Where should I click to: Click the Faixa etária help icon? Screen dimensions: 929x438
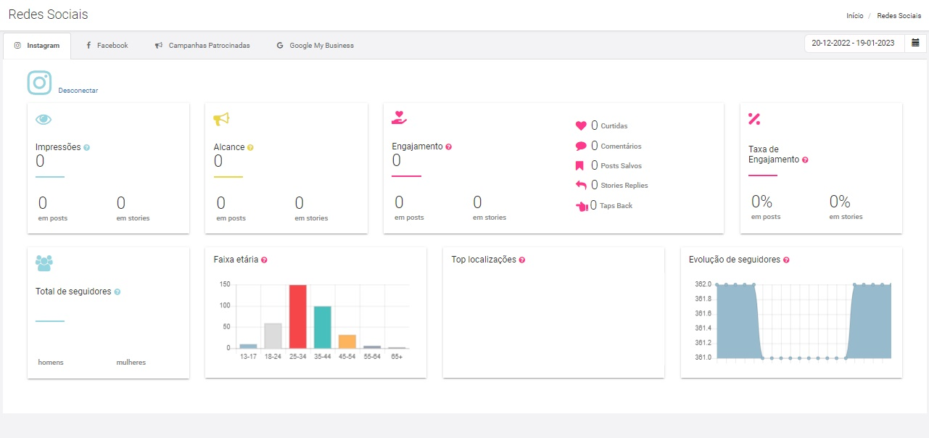264,260
